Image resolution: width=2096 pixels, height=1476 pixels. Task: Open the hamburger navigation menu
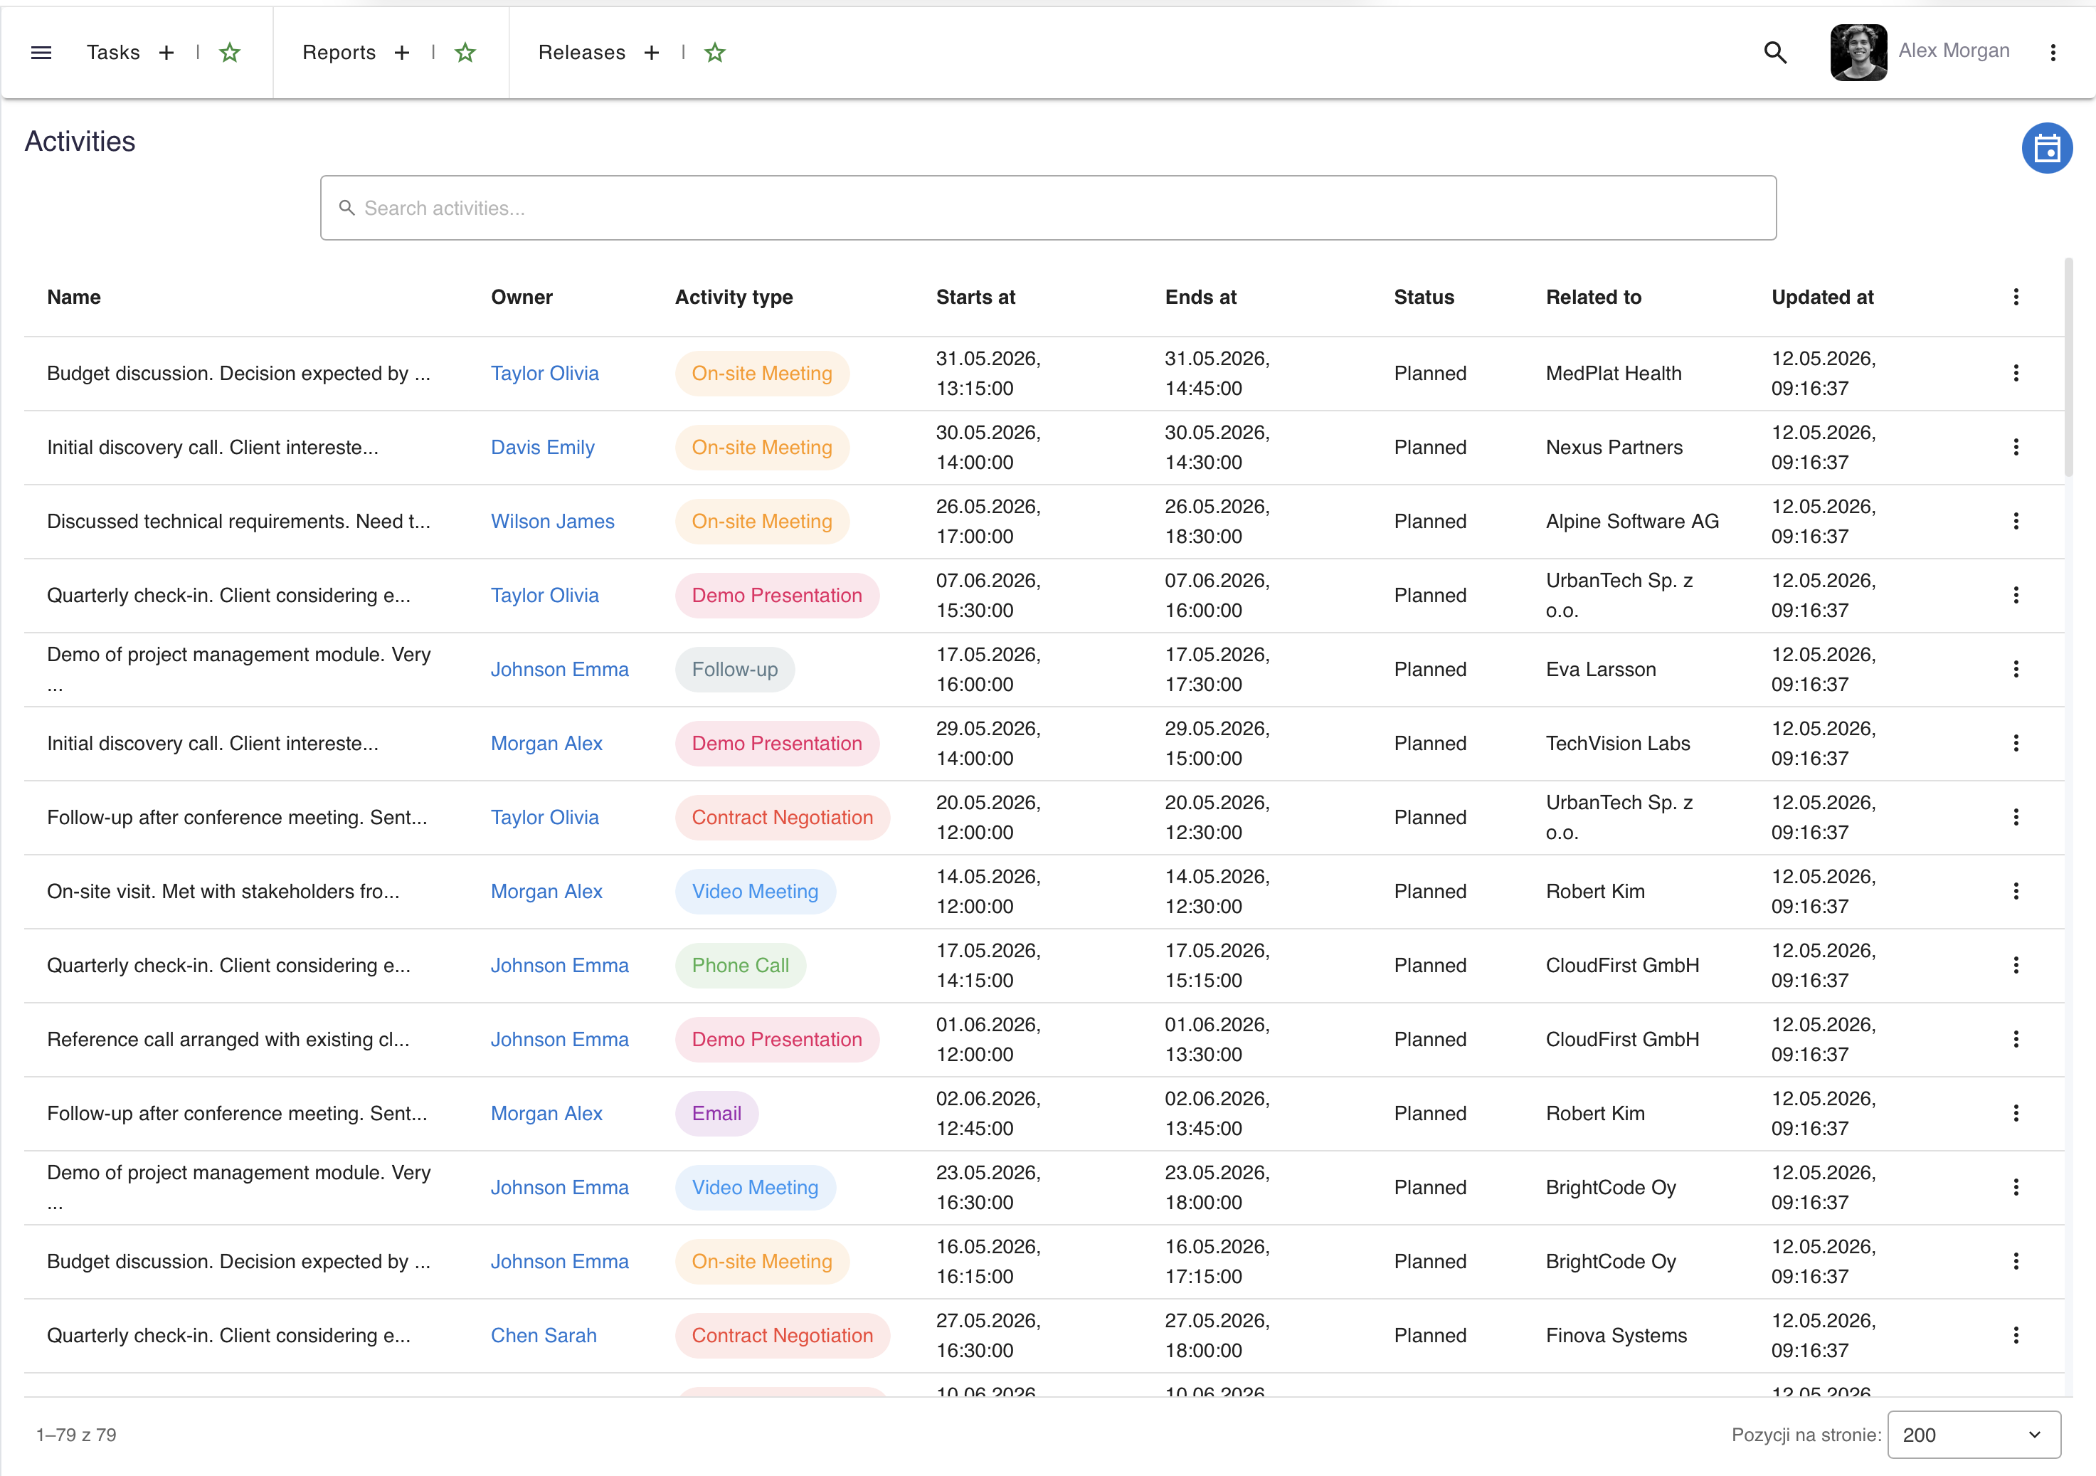pyautogui.click(x=41, y=52)
